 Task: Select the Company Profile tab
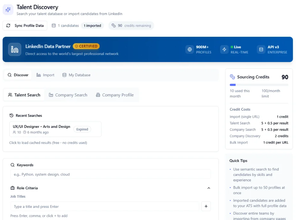click(x=115, y=95)
